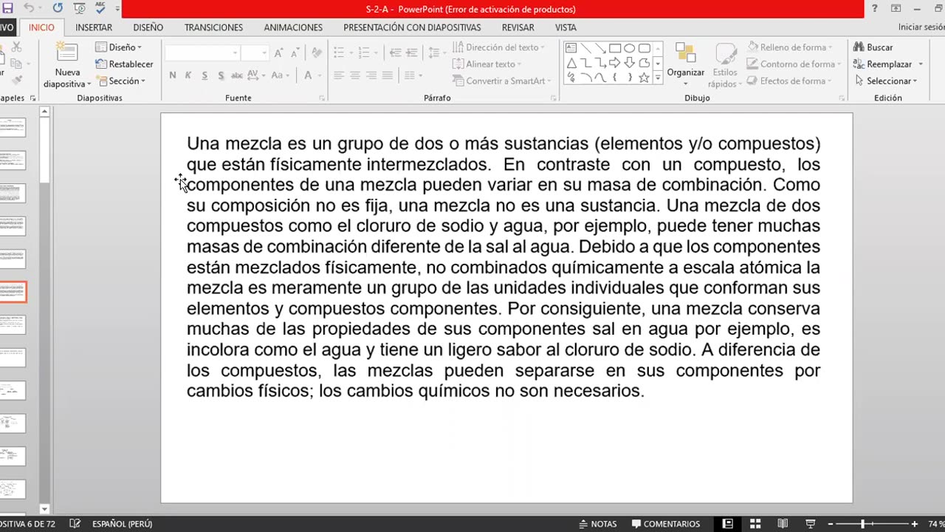Select the rectangle shape in gallery

[x=615, y=48]
